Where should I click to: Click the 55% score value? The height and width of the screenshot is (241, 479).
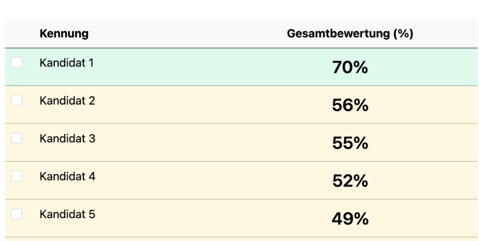350,143
